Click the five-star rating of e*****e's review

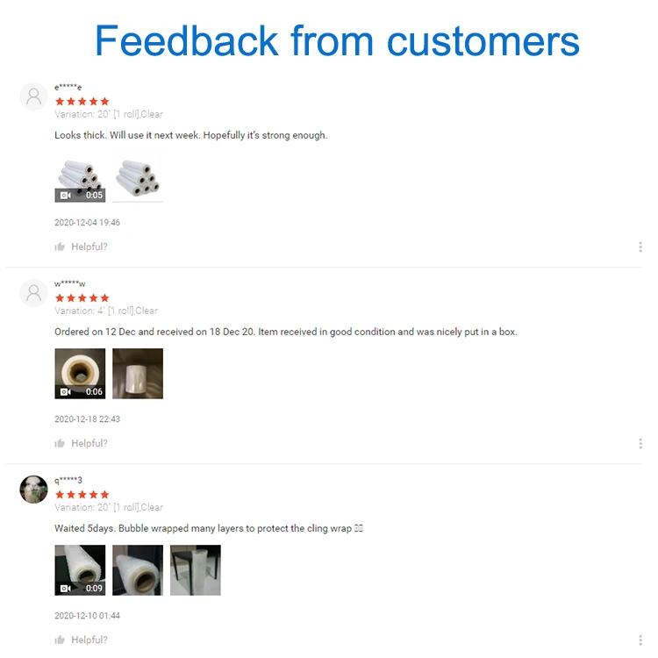click(82, 102)
